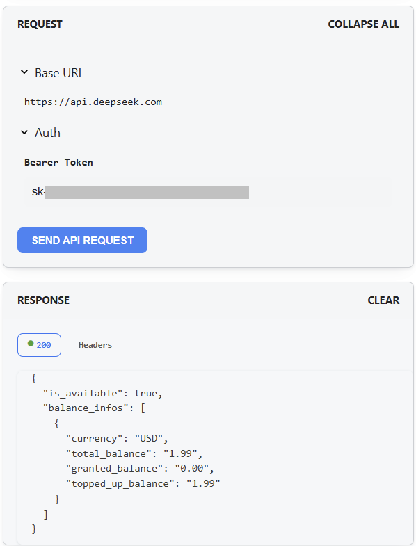416x546 pixels.
Task: Focus the Bearer Token input field
Action: (209, 192)
